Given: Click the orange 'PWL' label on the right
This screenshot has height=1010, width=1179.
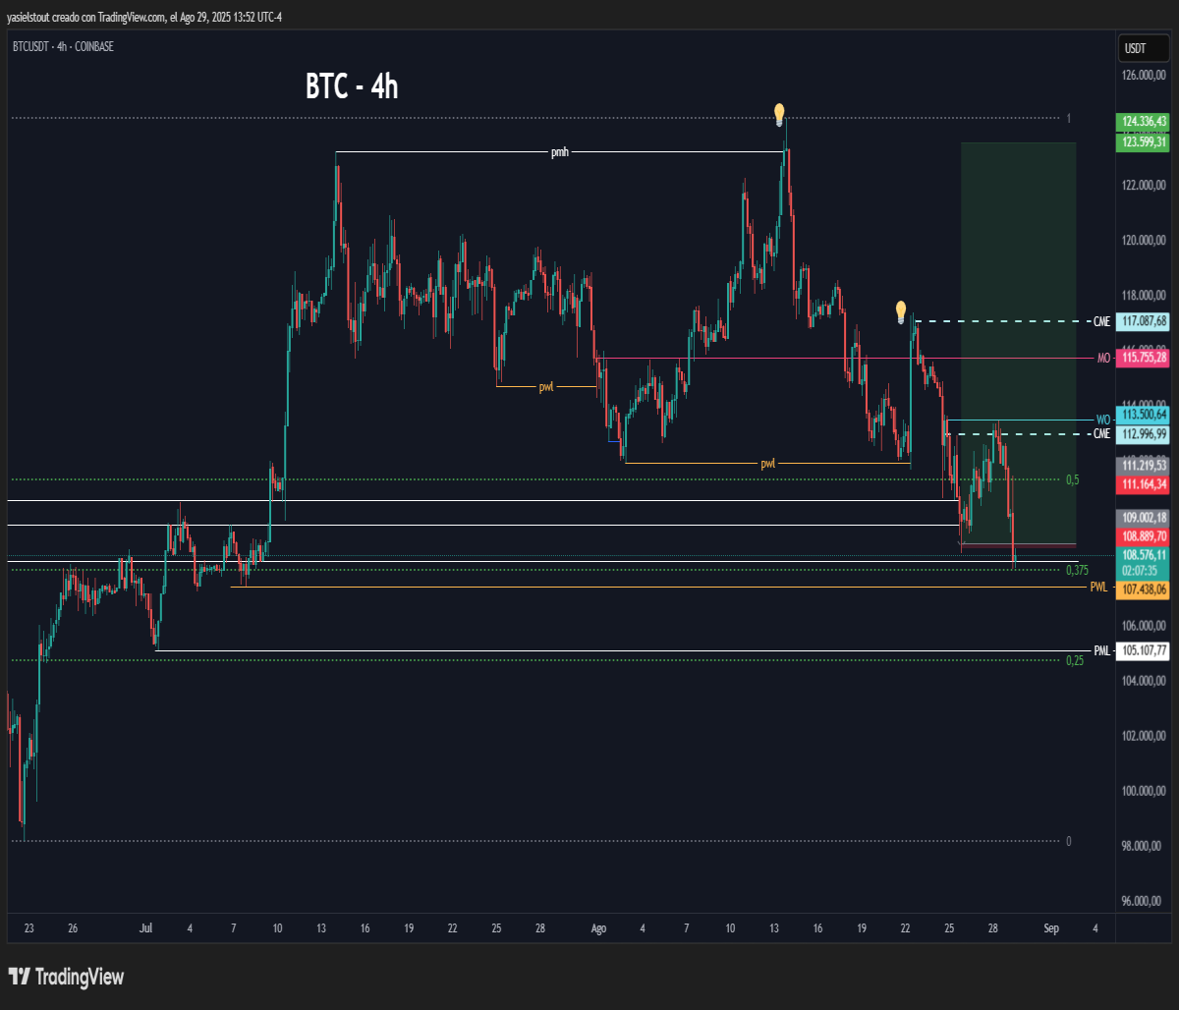Looking at the screenshot, I should click(1099, 587).
